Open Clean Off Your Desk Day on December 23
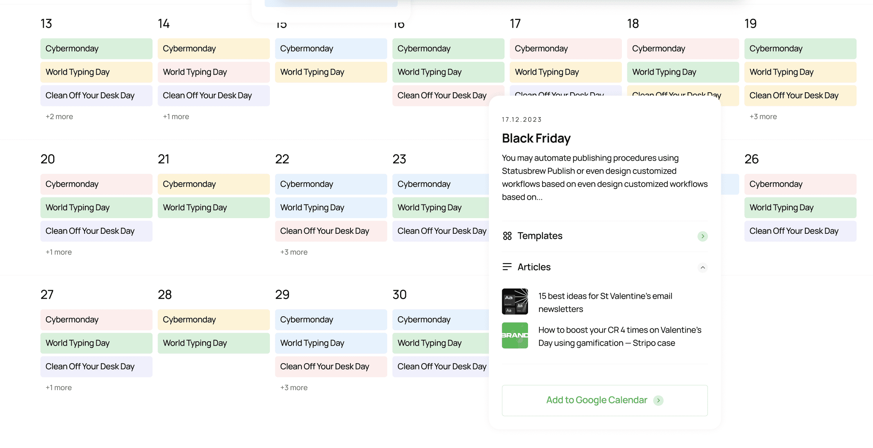Viewport: 873px width, 448px height. click(x=442, y=231)
